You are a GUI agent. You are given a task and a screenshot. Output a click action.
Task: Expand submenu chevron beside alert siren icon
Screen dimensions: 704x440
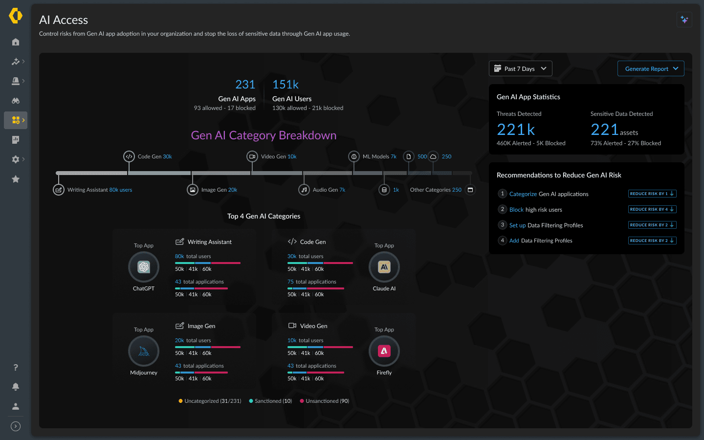tap(23, 81)
